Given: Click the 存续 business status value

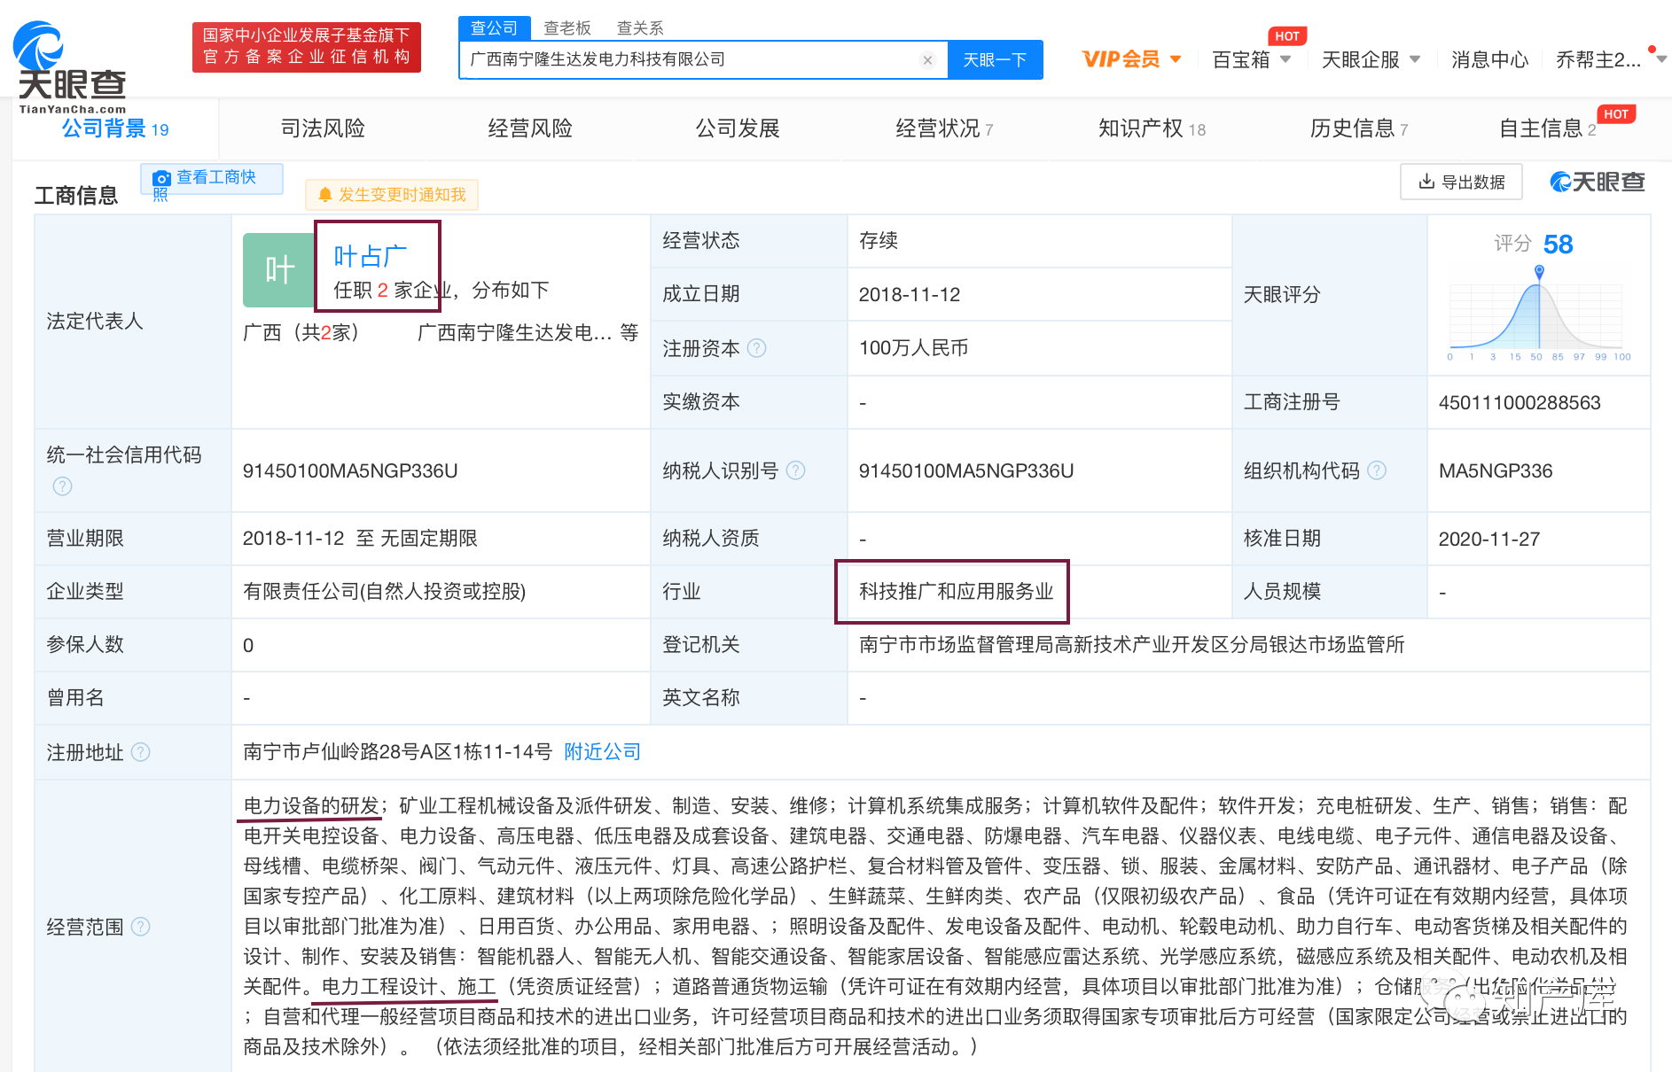Looking at the screenshot, I should 879,241.
